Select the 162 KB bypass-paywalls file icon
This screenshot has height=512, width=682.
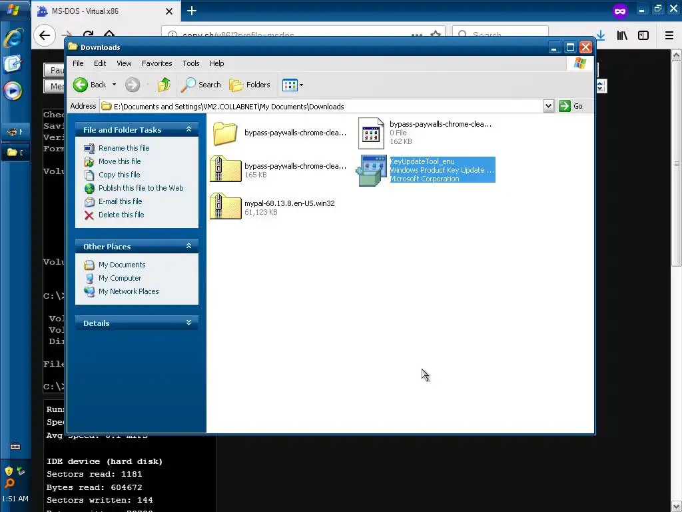coord(371,133)
